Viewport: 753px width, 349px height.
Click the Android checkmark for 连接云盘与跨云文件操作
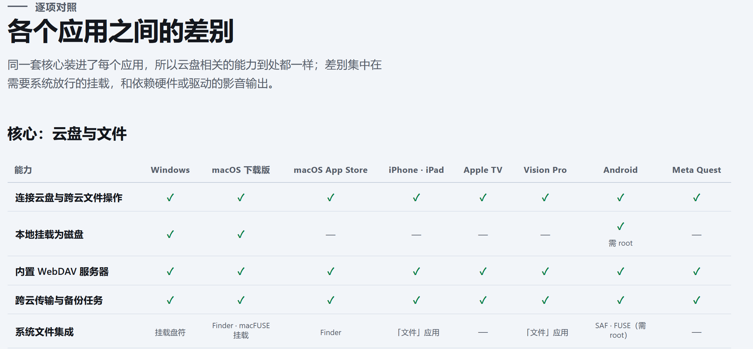(x=620, y=198)
